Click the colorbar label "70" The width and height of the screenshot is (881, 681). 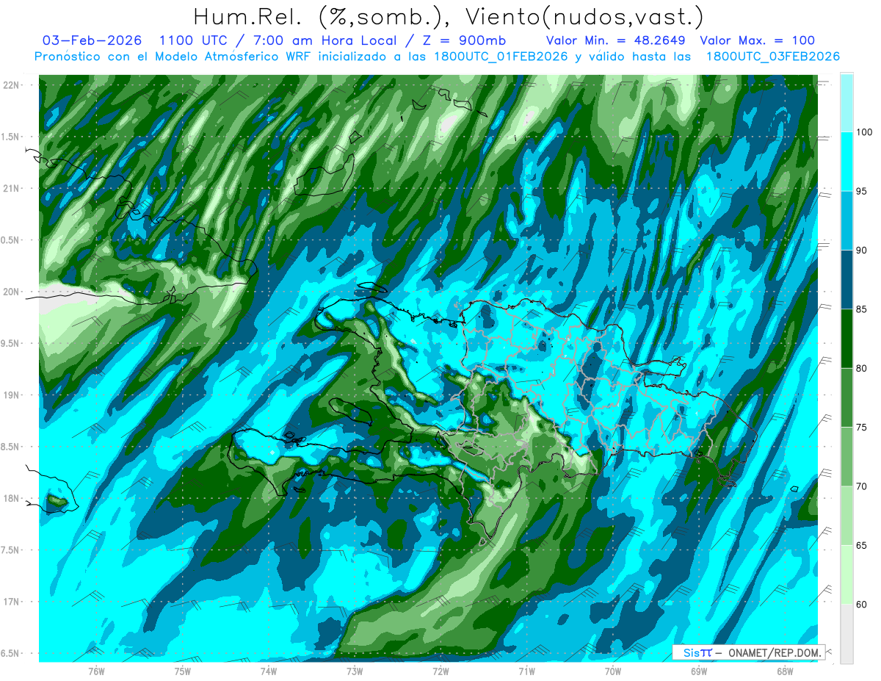[862, 486]
